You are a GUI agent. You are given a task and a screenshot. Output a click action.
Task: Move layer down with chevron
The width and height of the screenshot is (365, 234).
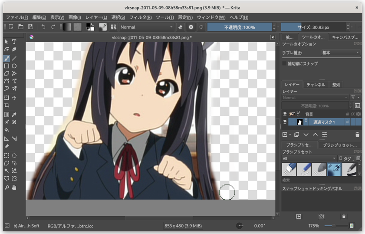306,135
